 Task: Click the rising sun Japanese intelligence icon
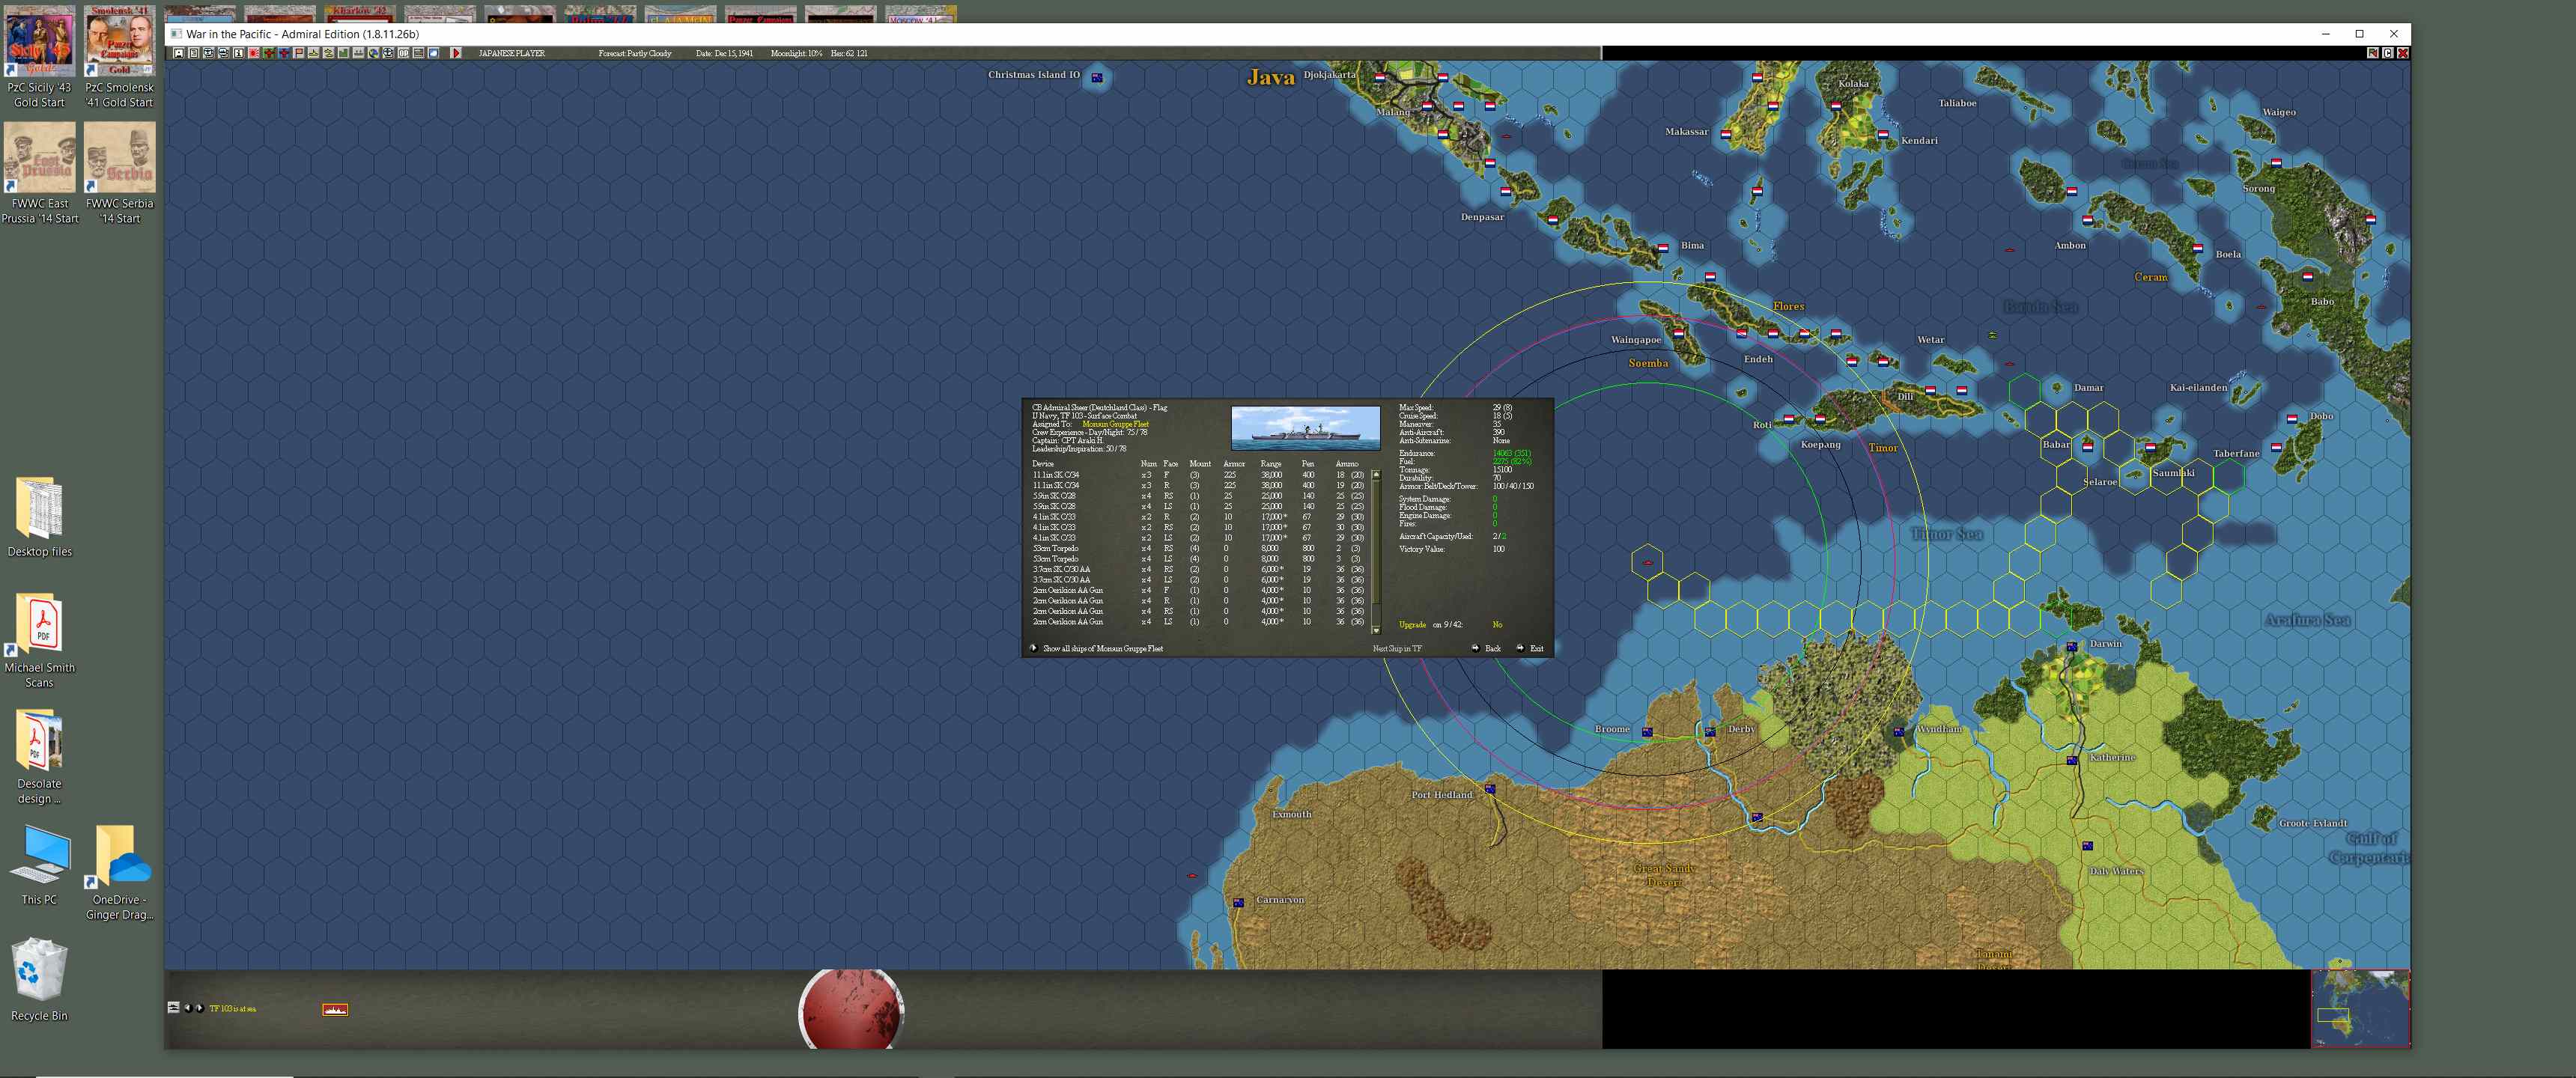click(254, 53)
